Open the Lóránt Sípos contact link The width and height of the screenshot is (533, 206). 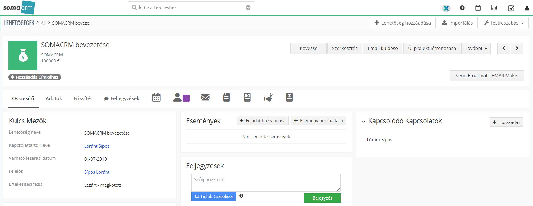point(97,146)
